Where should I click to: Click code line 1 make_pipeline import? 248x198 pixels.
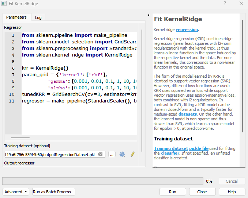click(75, 35)
